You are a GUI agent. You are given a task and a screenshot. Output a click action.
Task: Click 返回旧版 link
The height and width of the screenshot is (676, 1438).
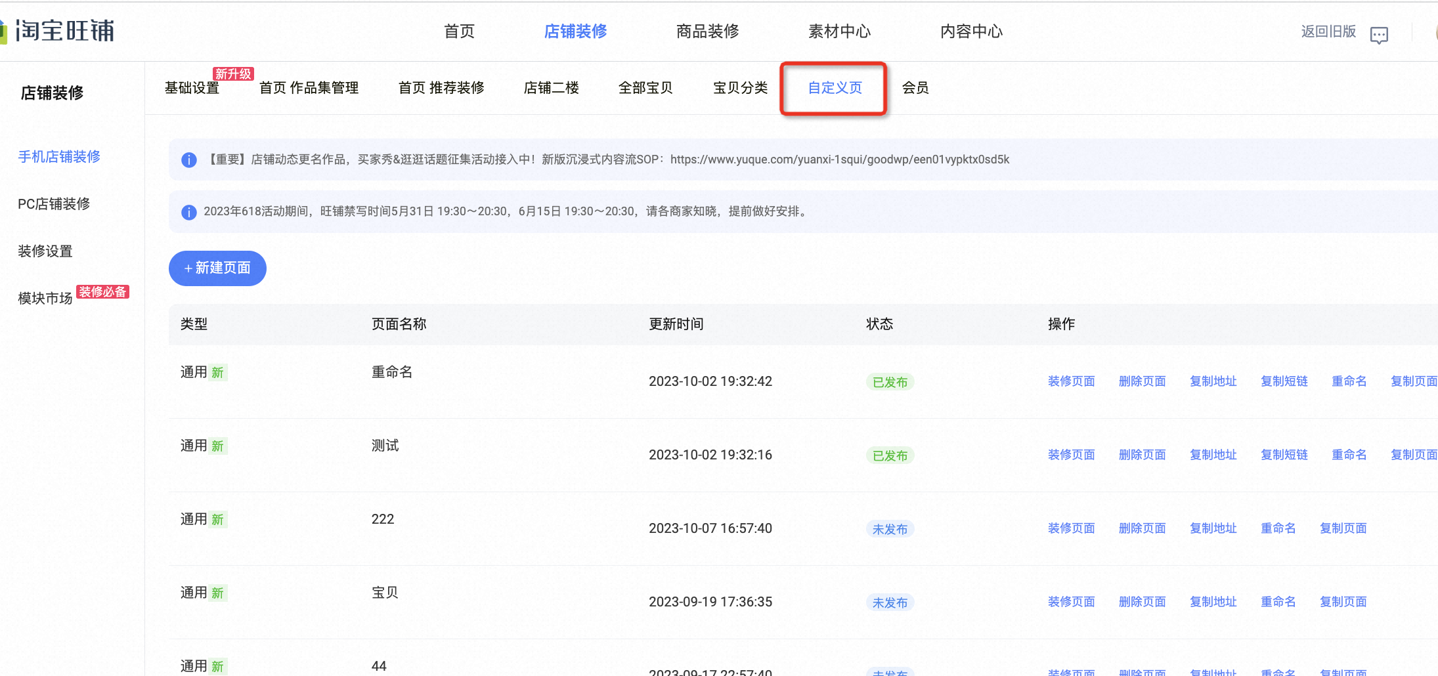[x=1328, y=32]
